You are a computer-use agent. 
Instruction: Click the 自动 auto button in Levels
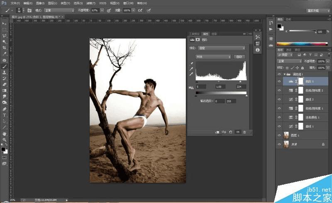[x=239, y=56]
